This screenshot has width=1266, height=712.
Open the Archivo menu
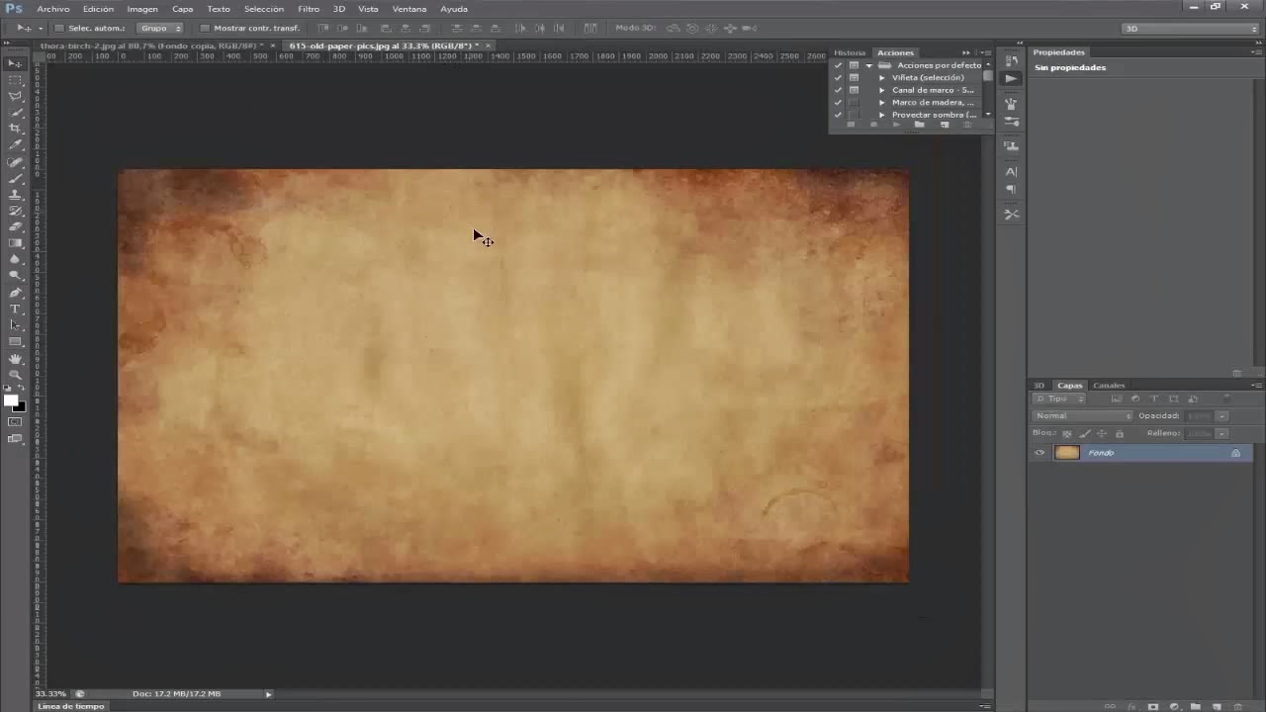coord(53,9)
